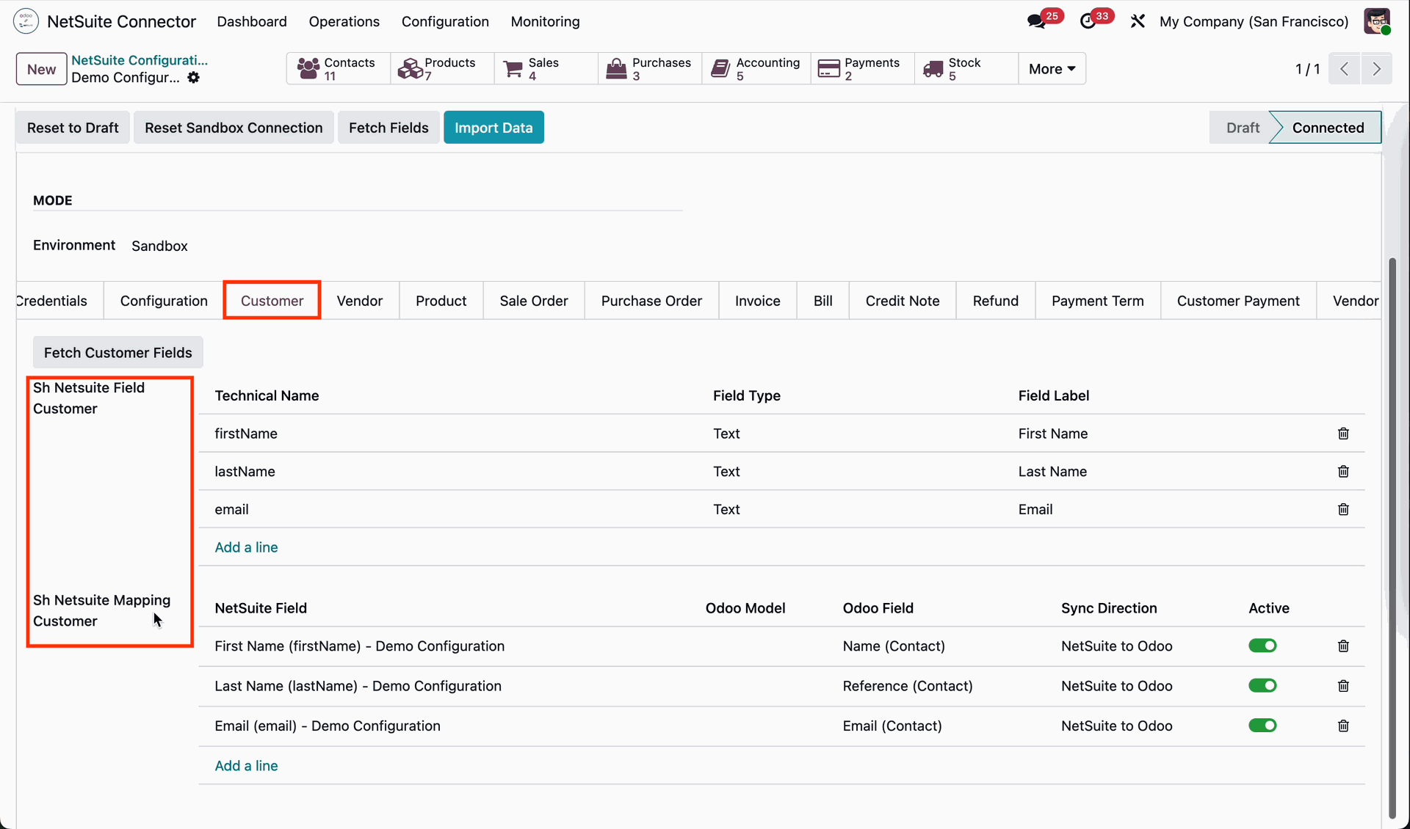
Task: Switch to the Vendor tab
Action: point(360,301)
